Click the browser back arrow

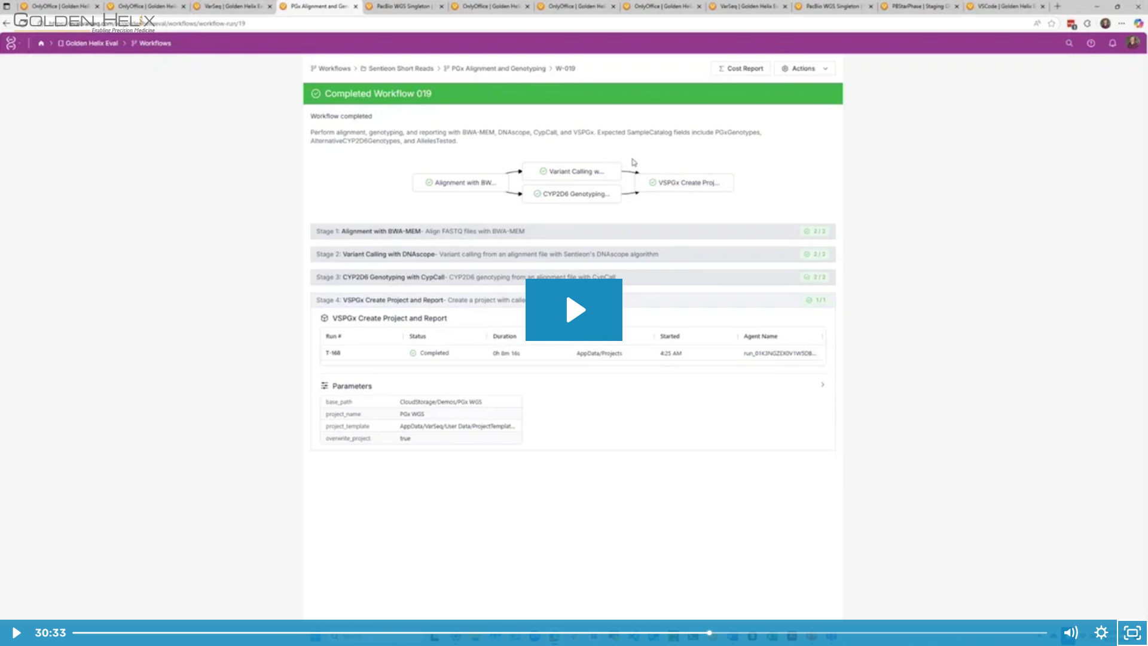click(x=6, y=23)
